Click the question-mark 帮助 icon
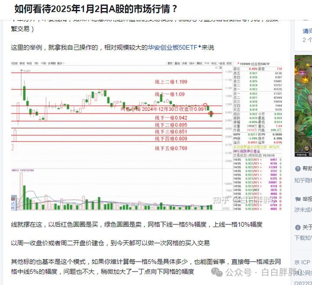Viewport: 312px width, 285px height. tap(298, 169)
